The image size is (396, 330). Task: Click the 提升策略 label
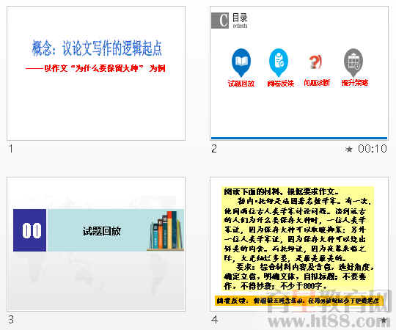[355, 83]
